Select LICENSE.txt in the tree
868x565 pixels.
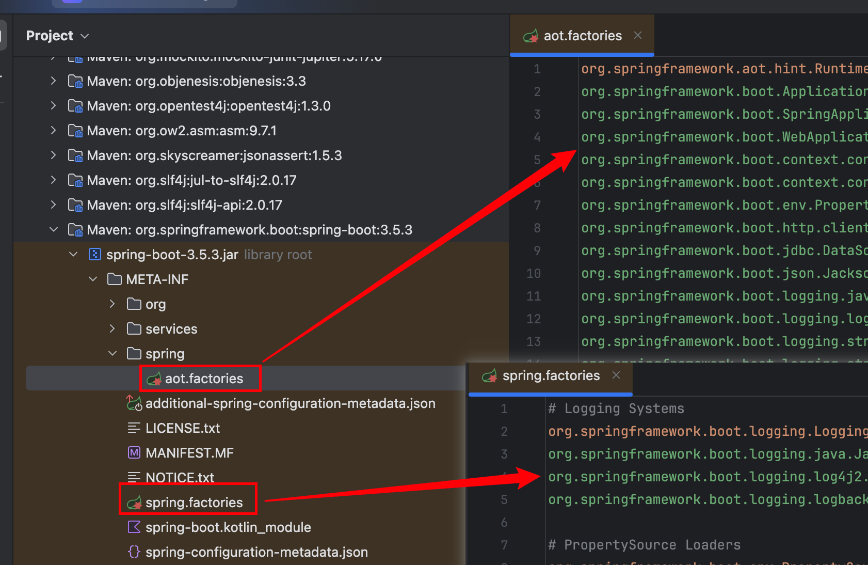coord(183,428)
